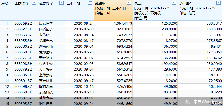Sort by the 涨跌幅 column header

pyautogui.click(x=100, y=3)
